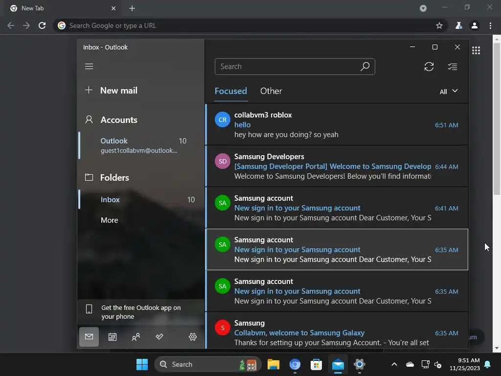Image resolution: width=501 pixels, height=376 pixels.
Task: Switch to the Focused tab
Action: point(231,91)
